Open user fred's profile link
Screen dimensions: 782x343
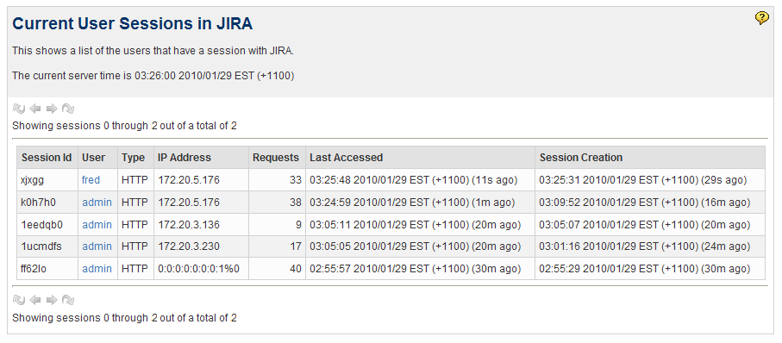coord(91,180)
